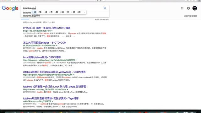Choose IME candidate 9 '卿'
The height and width of the screenshot is (113, 201).
79,12
